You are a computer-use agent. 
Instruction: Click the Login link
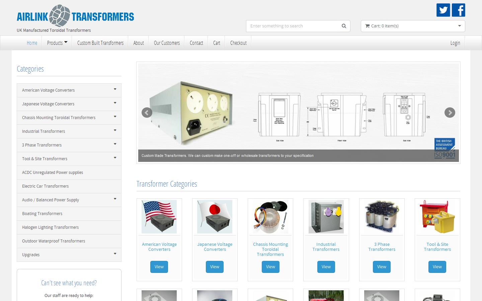(455, 42)
